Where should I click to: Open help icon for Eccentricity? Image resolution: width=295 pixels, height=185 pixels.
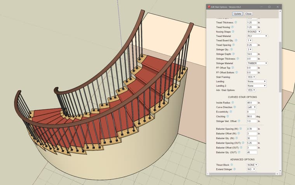231,111
